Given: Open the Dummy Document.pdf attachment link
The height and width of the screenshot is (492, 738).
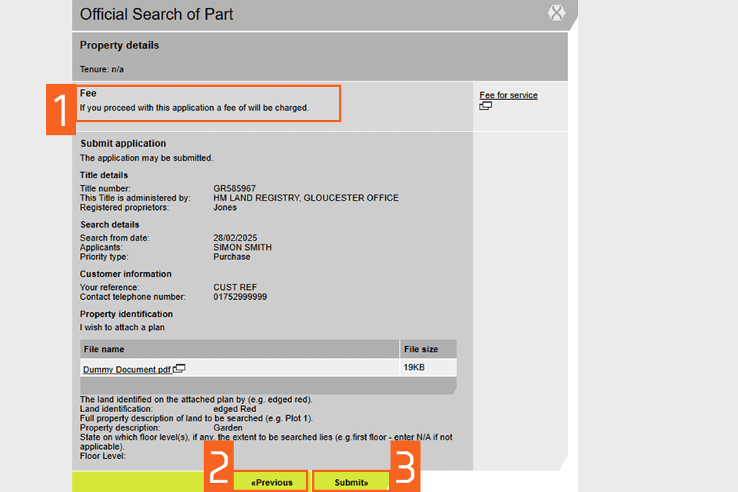Looking at the screenshot, I should [x=127, y=370].
